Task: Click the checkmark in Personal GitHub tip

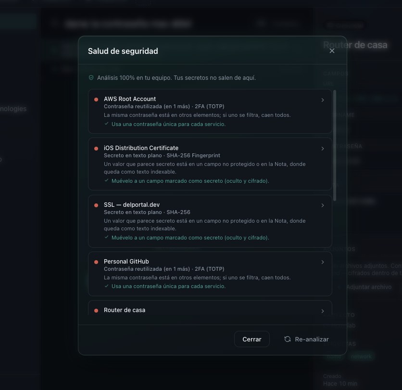Action: pyautogui.click(x=106, y=286)
